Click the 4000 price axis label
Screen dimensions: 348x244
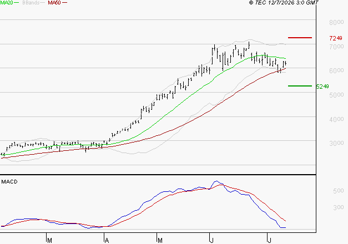pyautogui.click(x=336, y=119)
